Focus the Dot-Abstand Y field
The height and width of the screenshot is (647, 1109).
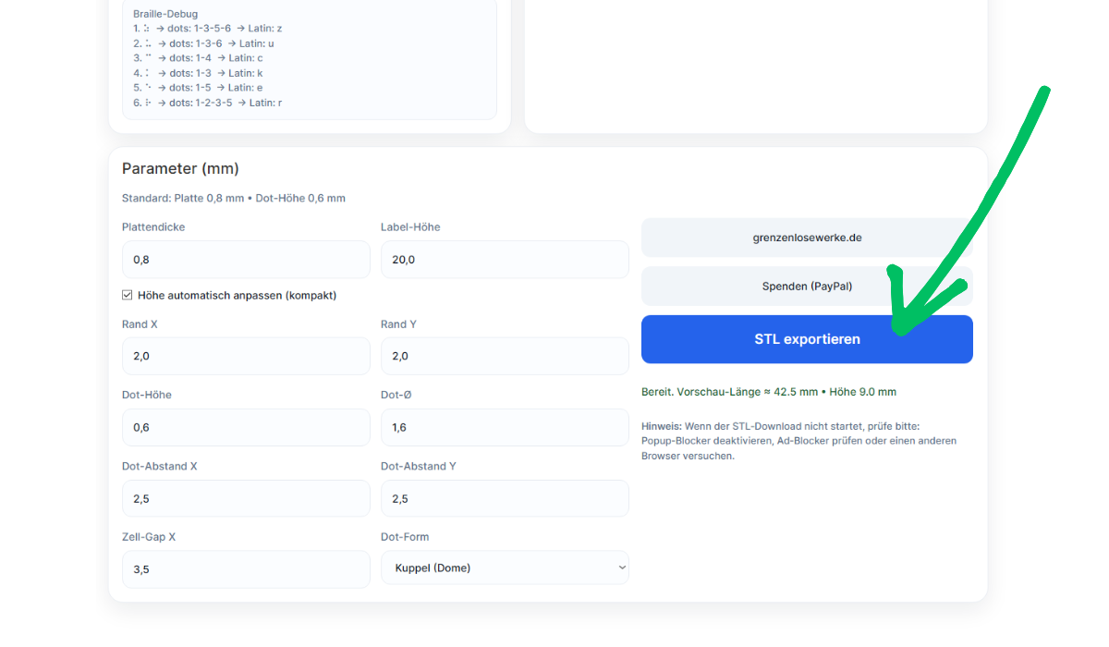[505, 499]
